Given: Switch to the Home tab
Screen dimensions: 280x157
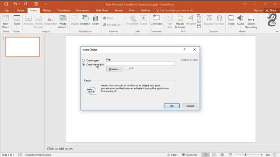Looking at the screenshot, I should (x=21, y=10).
